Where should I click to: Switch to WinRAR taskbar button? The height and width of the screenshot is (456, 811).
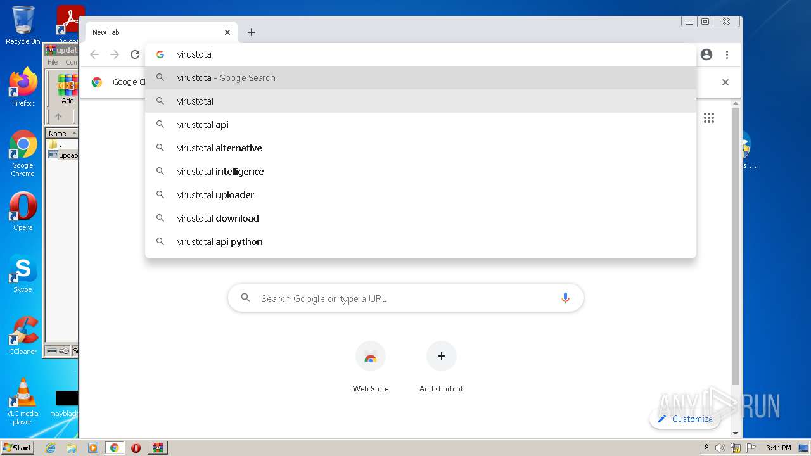(x=157, y=448)
